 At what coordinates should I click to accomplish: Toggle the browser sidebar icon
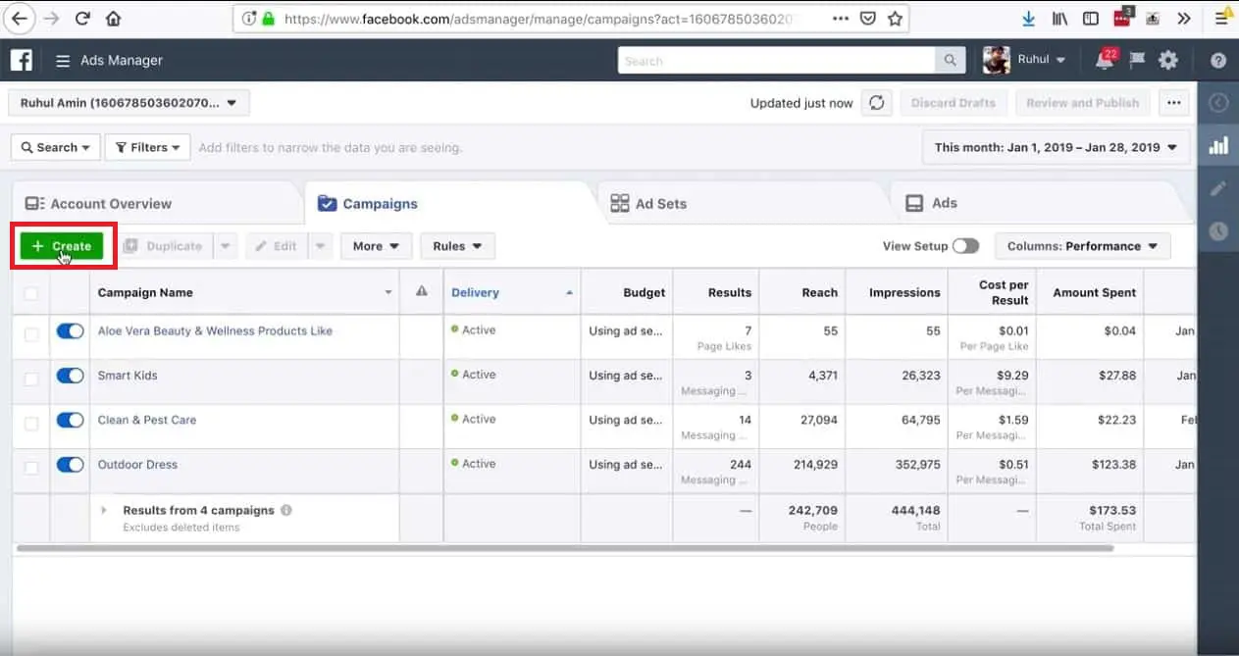pyautogui.click(x=1090, y=18)
